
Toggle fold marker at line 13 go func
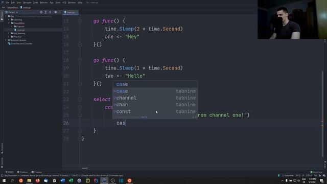pos(80,21)
